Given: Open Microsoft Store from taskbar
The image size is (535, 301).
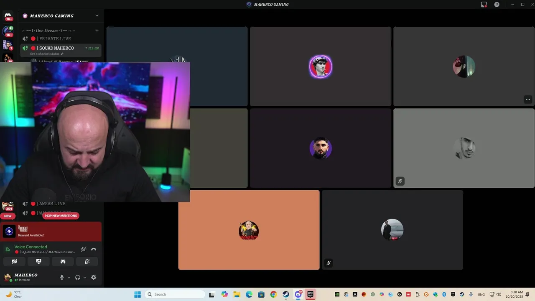Looking at the screenshot, I should (261, 294).
